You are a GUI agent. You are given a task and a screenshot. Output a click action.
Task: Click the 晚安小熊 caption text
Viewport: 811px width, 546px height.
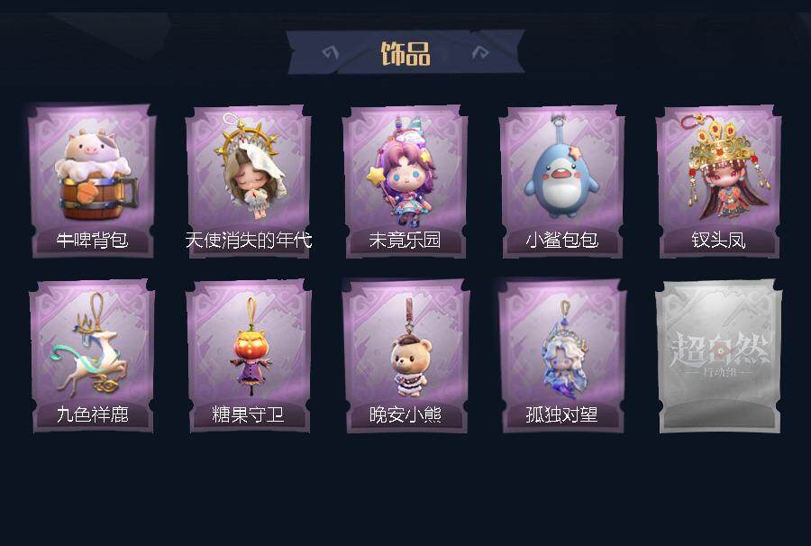pos(405,414)
